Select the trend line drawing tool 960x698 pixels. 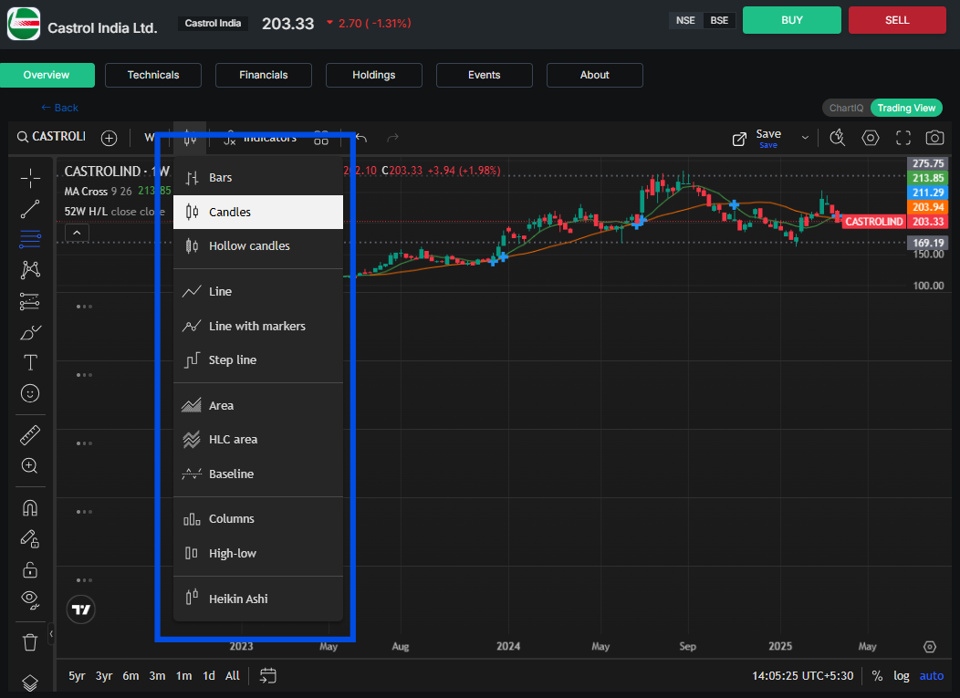[x=30, y=209]
